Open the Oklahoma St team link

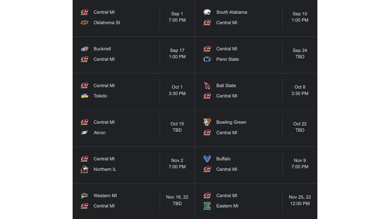pos(107,23)
